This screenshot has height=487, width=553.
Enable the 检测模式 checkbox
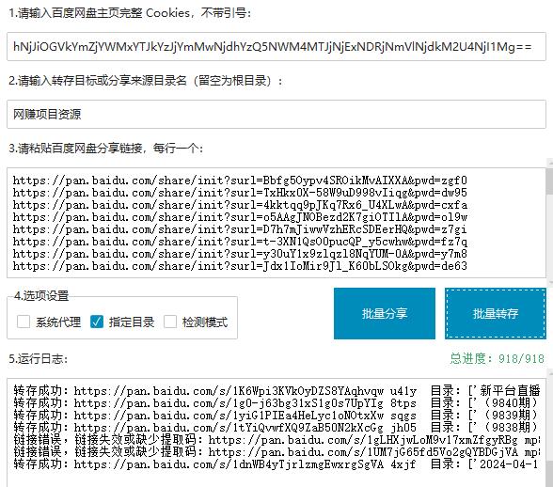[170, 322]
